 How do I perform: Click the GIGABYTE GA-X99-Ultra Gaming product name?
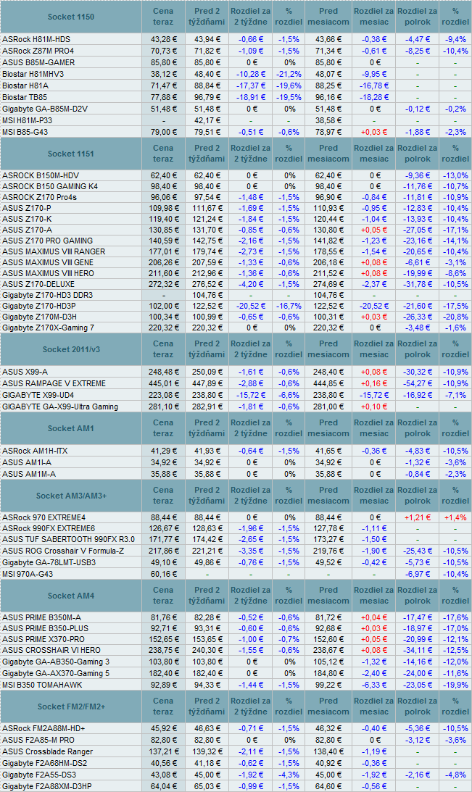60,407
